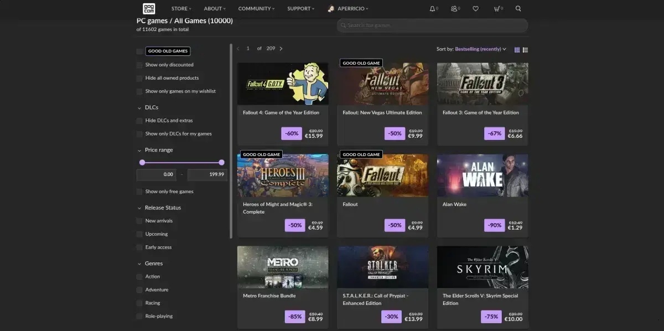The width and height of the screenshot is (664, 331).
Task: Click the maximum price 199.99 field
Action: 207,174
